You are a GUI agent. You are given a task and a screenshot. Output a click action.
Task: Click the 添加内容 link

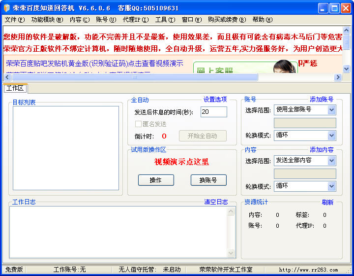click(322, 150)
